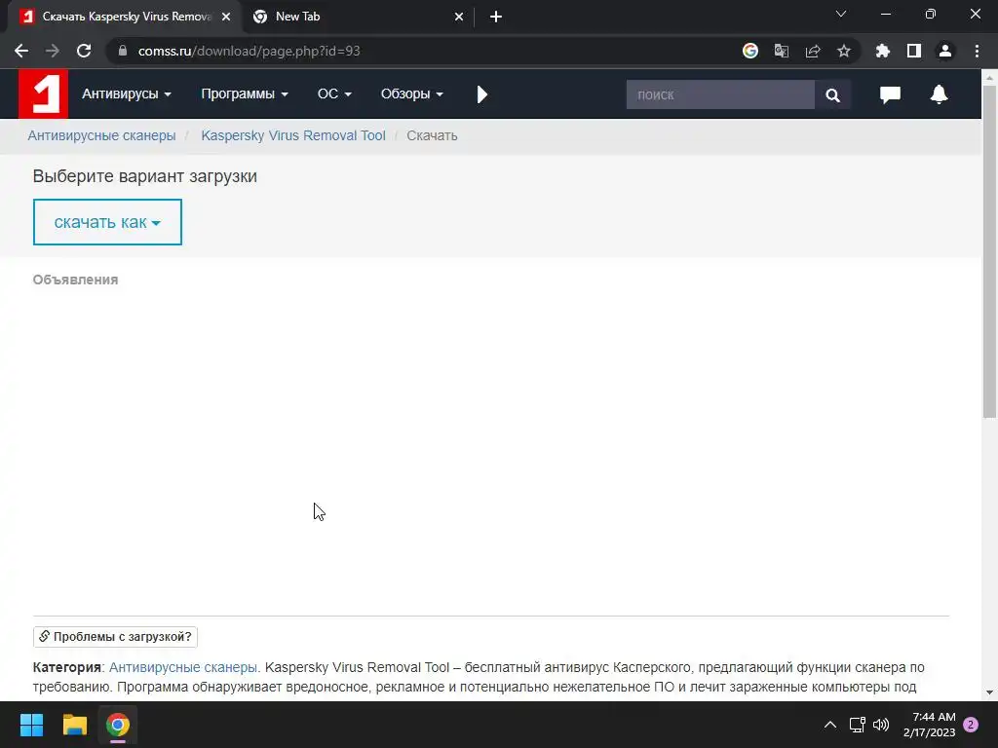
Task: Open the comments chat bubble icon
Action: 890,94
